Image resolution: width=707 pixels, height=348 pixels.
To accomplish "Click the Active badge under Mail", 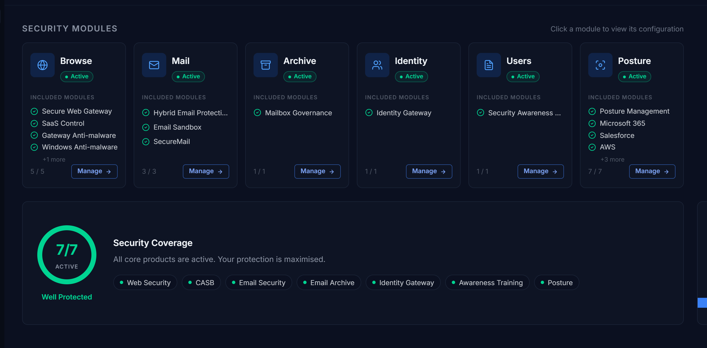I will coord(188,76).
